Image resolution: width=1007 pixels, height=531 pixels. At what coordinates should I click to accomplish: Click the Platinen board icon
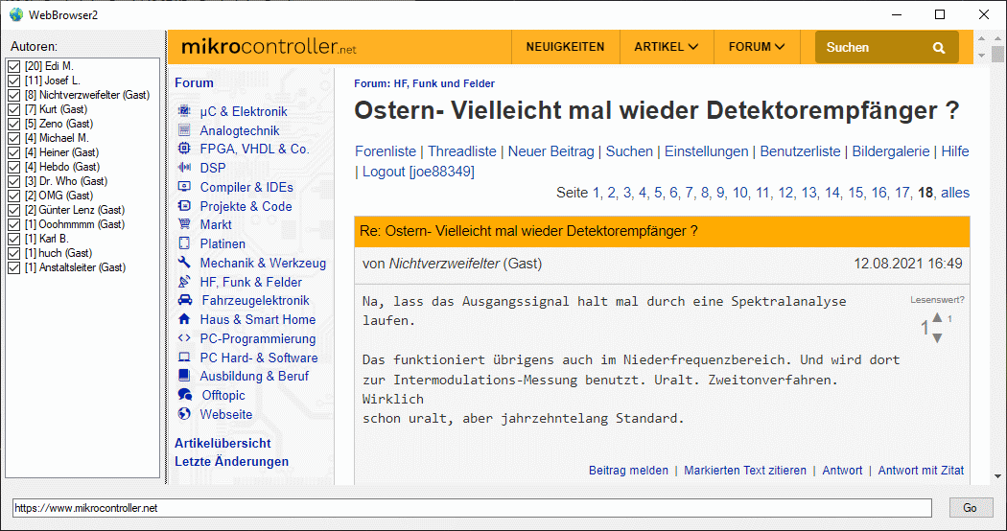click(x=184, y=243)
